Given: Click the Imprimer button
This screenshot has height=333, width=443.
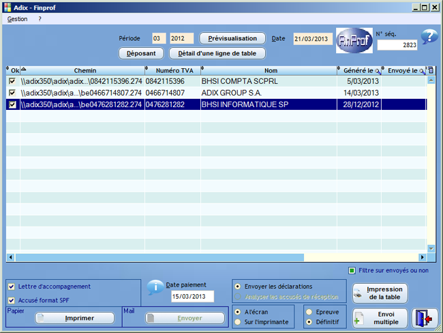Looking at the screenshot, I should click(74, 318).
